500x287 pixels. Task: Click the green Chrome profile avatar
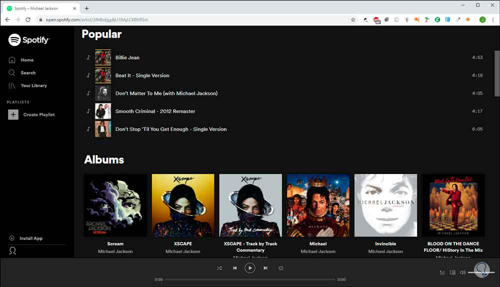482,20
